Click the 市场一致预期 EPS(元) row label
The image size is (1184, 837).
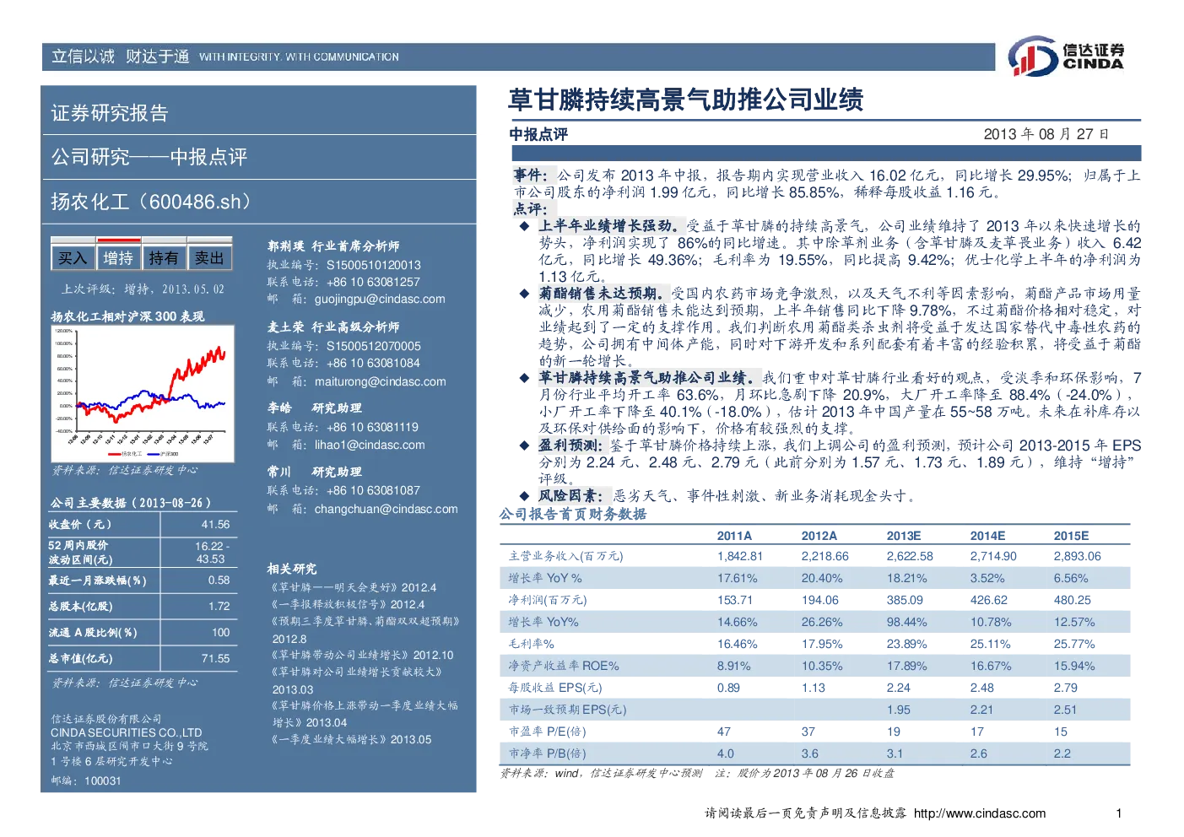coord(567,710)
